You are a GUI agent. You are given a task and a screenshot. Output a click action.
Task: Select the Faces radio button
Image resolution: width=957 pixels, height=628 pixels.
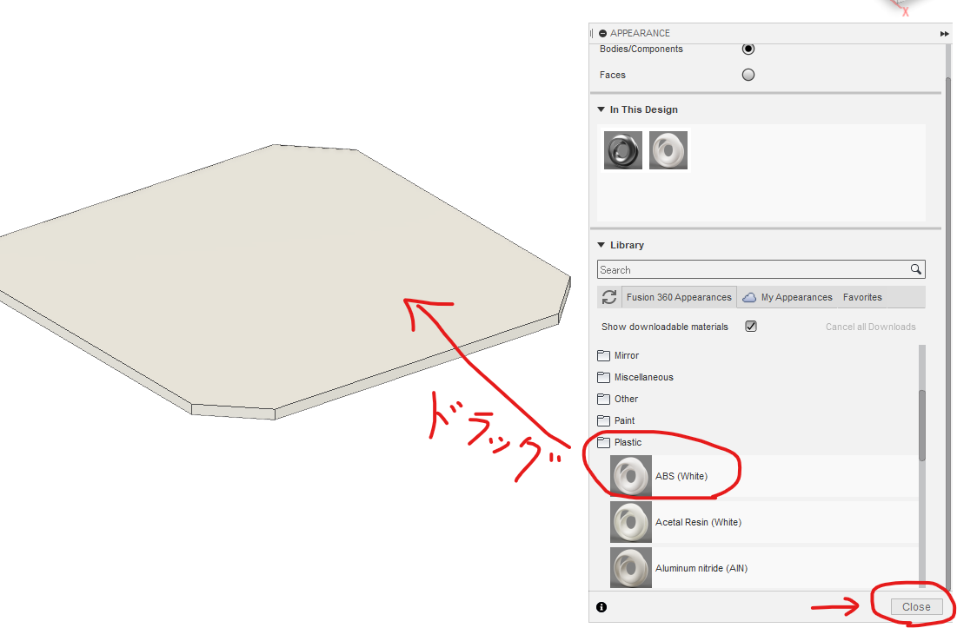coord(748,75)
